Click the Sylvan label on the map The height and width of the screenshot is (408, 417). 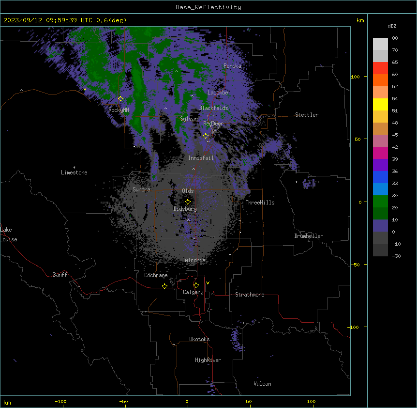coord(189,119)
